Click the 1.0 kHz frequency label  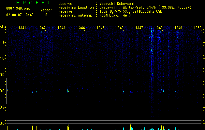3,58
